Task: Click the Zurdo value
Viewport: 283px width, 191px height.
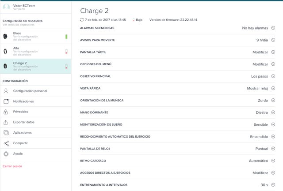Action: (x=263, y=101)
